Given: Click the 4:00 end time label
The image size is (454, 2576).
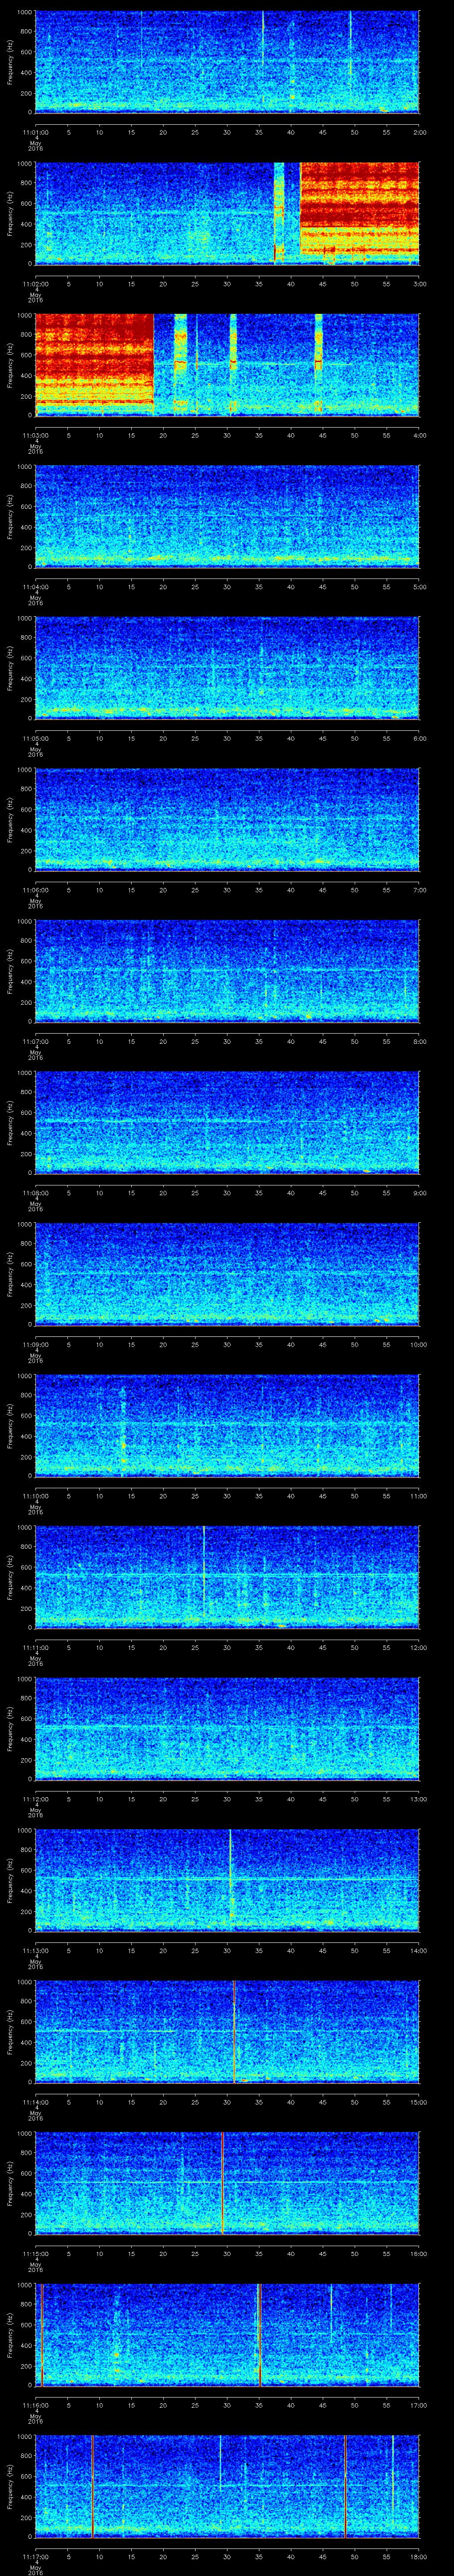Looking at the screenshot, I should (x=419, y=435).
